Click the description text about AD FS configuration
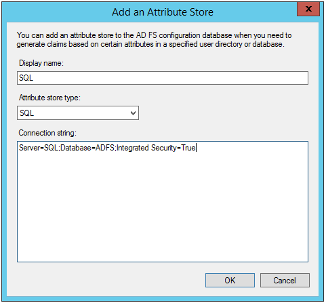The image size is (326, 303). click(x=154, y=39)
